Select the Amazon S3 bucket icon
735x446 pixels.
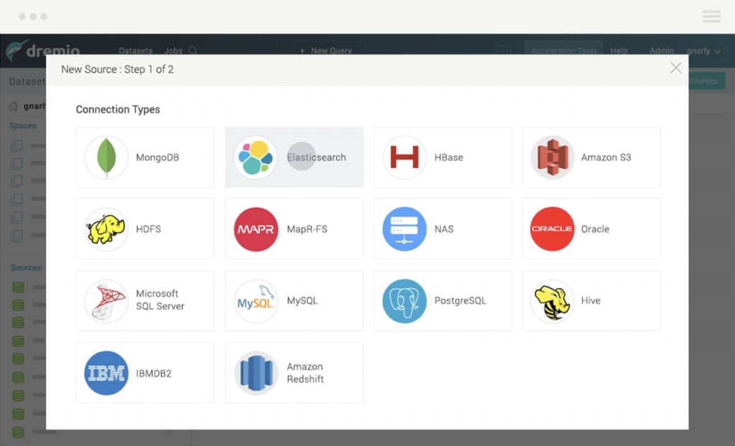(552, 157)
